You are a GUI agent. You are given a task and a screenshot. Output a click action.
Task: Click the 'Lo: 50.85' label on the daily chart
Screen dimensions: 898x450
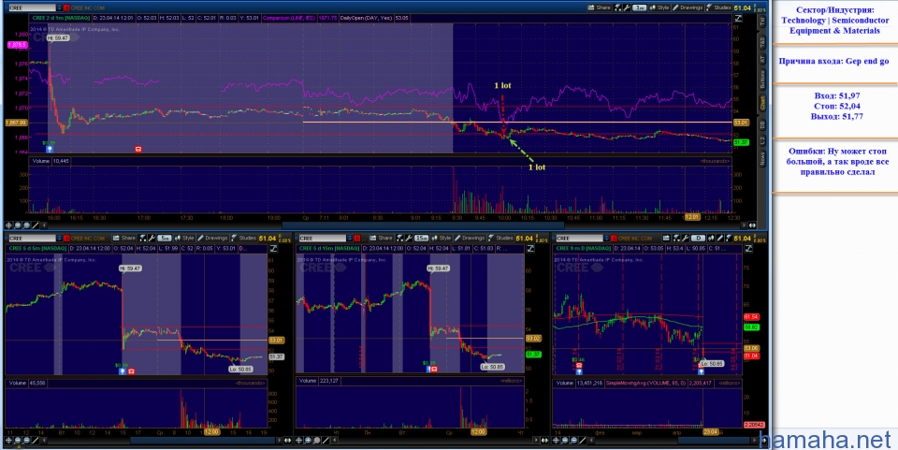pyautogui.click(x=711, y=364)
